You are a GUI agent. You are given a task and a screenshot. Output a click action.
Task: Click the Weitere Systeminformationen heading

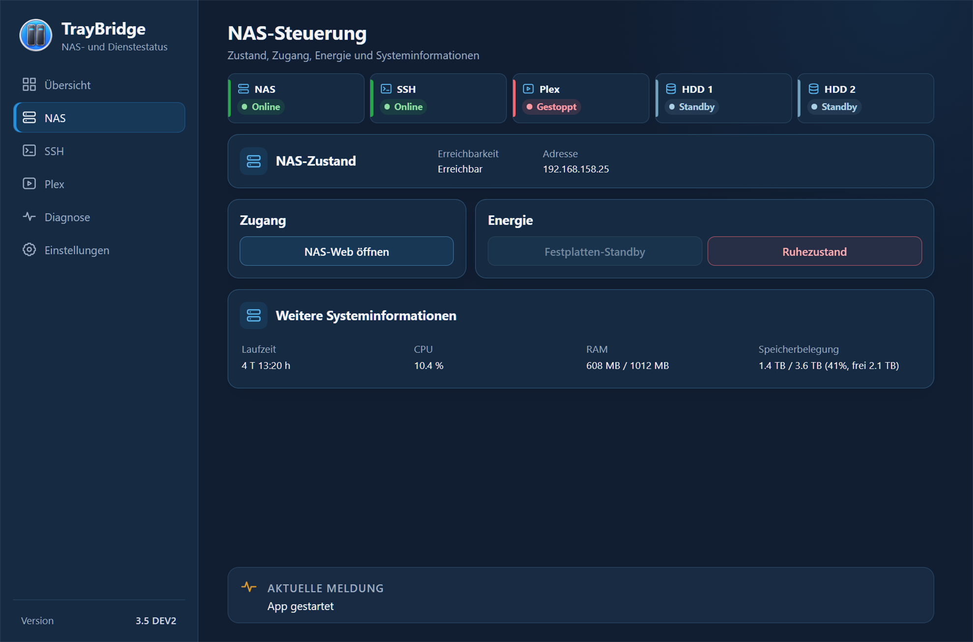point(366,315)
